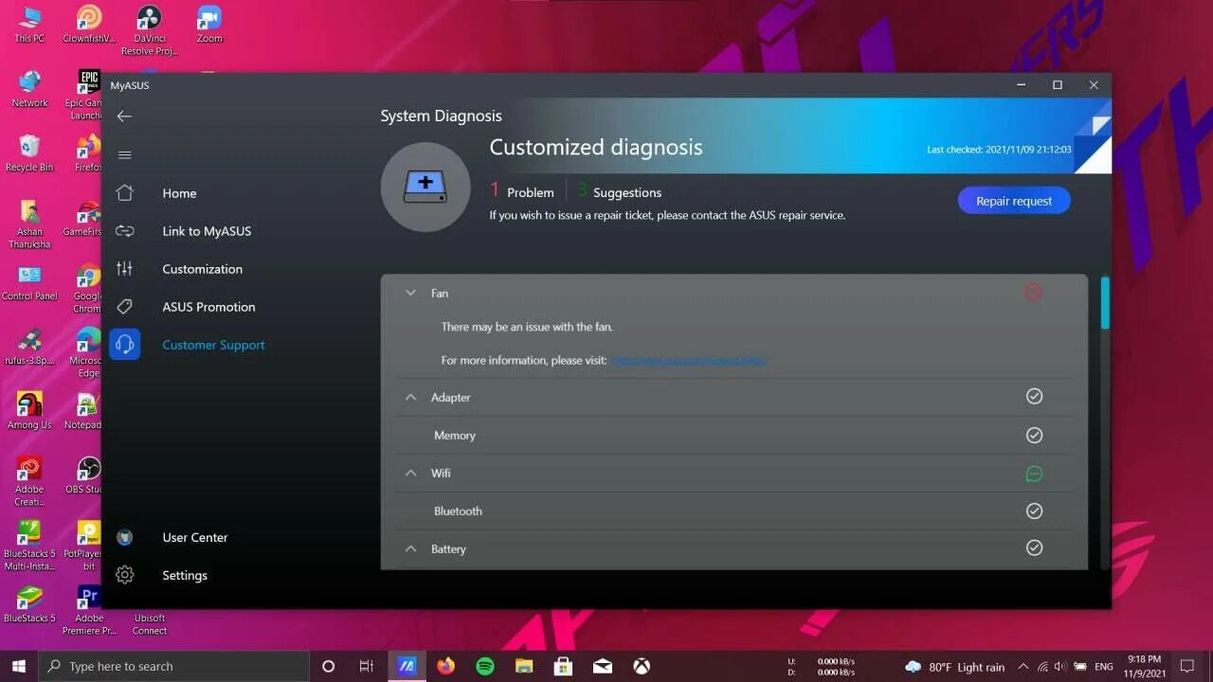Screen dimensions: 1213x682
Task: Click the ASUS Promotion tag icon
Action: click(124, 307)
